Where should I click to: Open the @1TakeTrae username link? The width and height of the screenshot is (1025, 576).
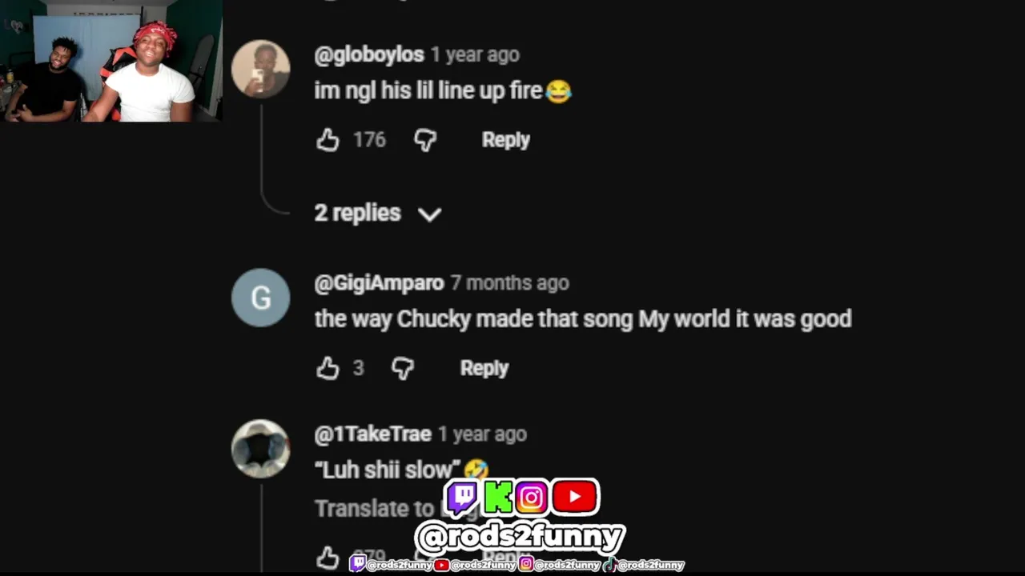(x=373, y=434)
